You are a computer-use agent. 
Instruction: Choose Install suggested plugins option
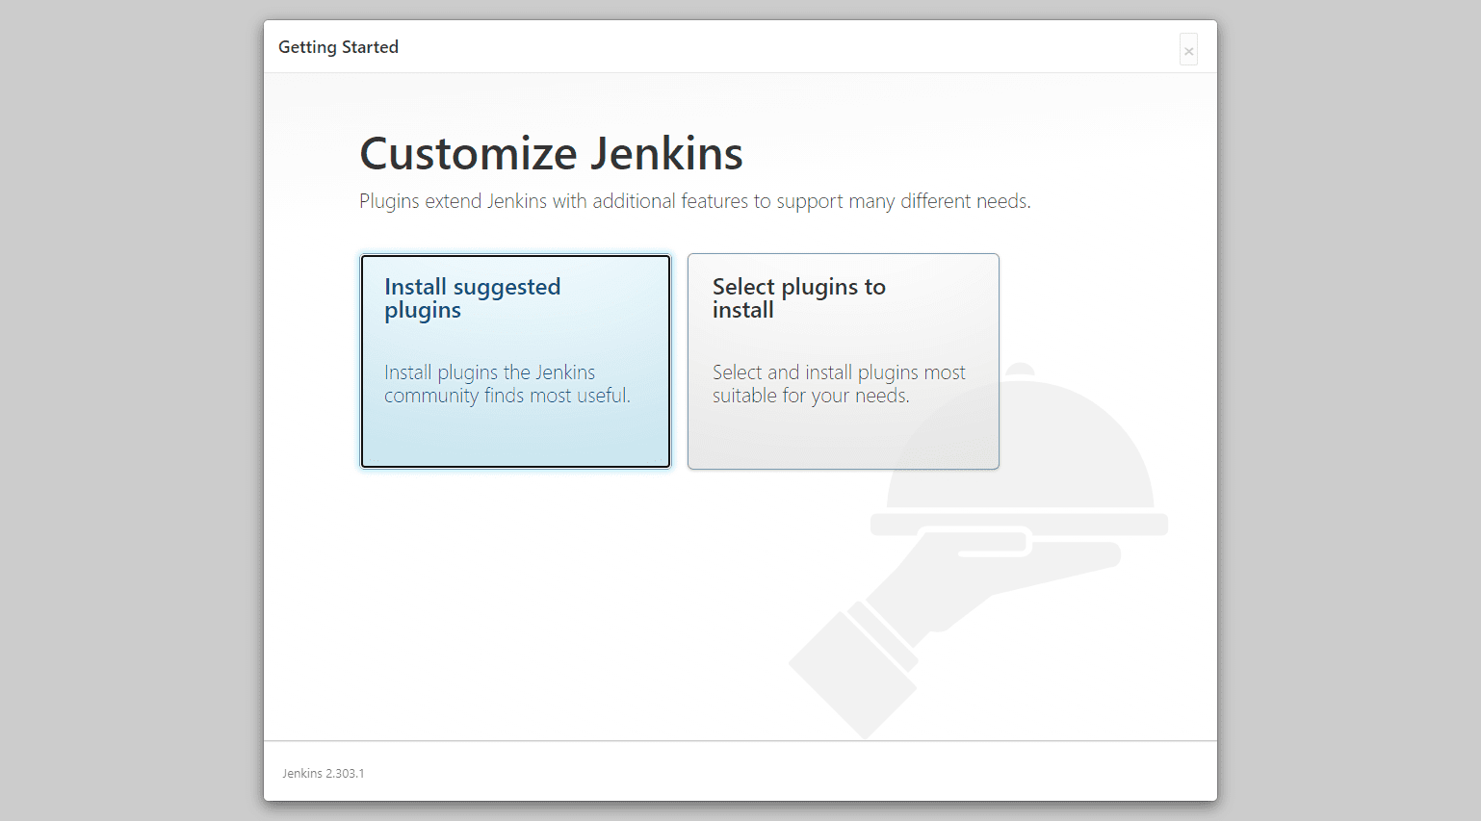(515, 361)
